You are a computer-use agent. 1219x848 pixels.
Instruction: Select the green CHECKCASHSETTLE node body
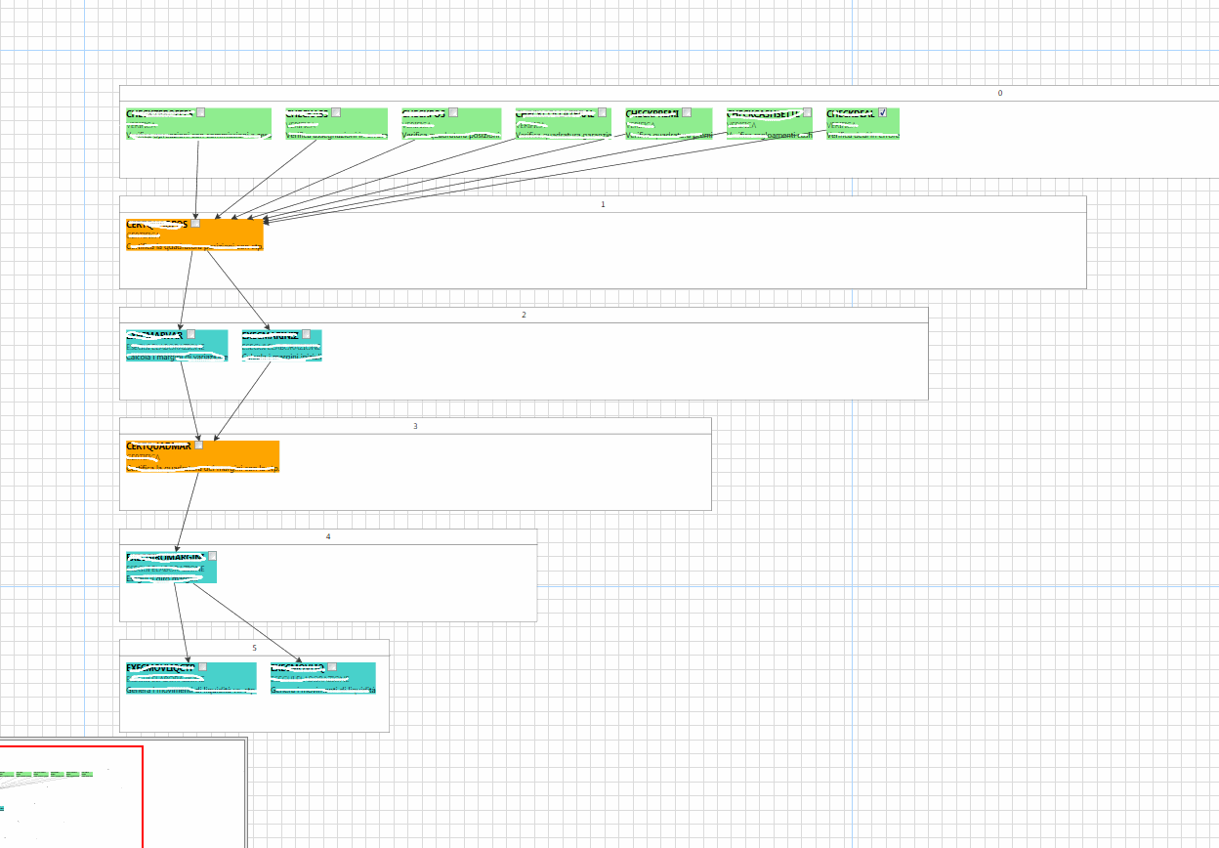coord(770,125)
